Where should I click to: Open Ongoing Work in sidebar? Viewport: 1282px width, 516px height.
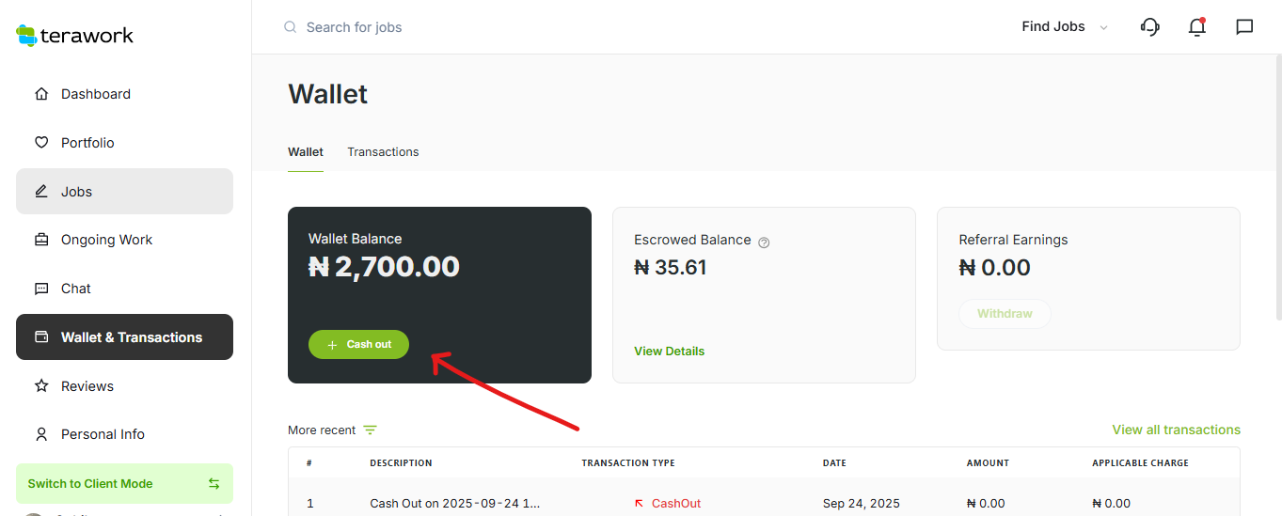point(106,240)
